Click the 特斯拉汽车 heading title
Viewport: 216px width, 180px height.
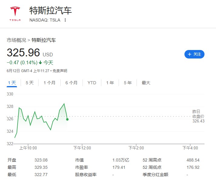coord(51,11)
